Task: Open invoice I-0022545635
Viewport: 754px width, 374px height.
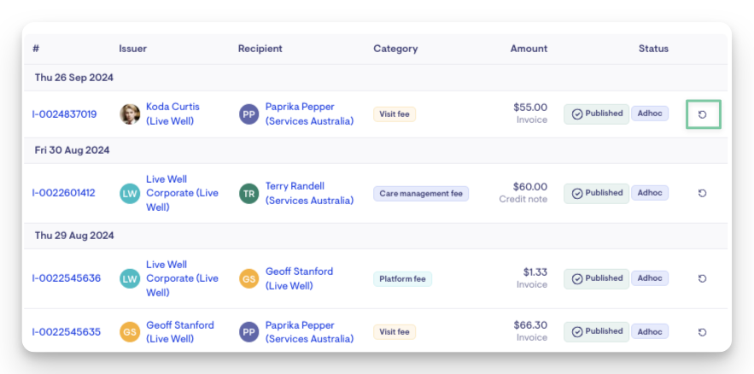Action: coord(66,332)
